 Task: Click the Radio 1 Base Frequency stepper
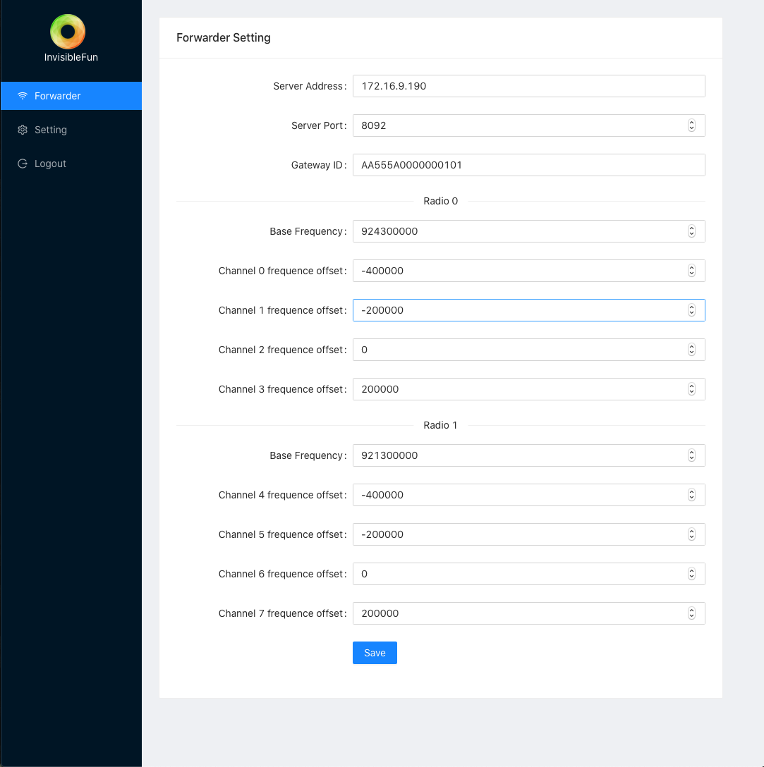tap(691, 455)
